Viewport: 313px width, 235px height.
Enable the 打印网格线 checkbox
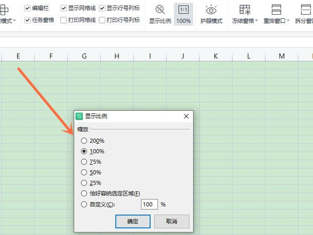pyautogui.click(x=64, y=20)
